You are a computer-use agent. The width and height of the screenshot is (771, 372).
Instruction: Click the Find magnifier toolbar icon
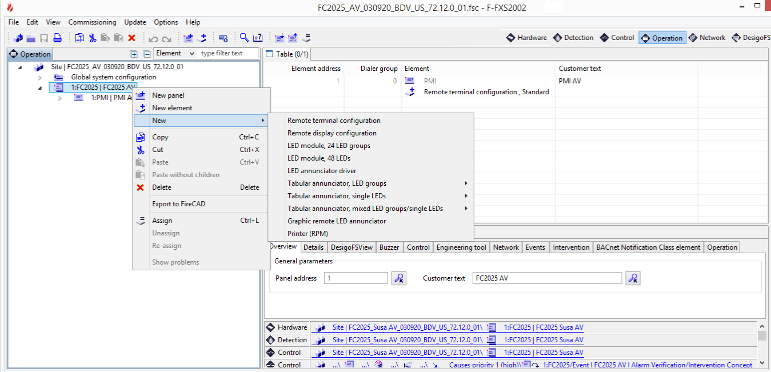(x=244, y=38)
